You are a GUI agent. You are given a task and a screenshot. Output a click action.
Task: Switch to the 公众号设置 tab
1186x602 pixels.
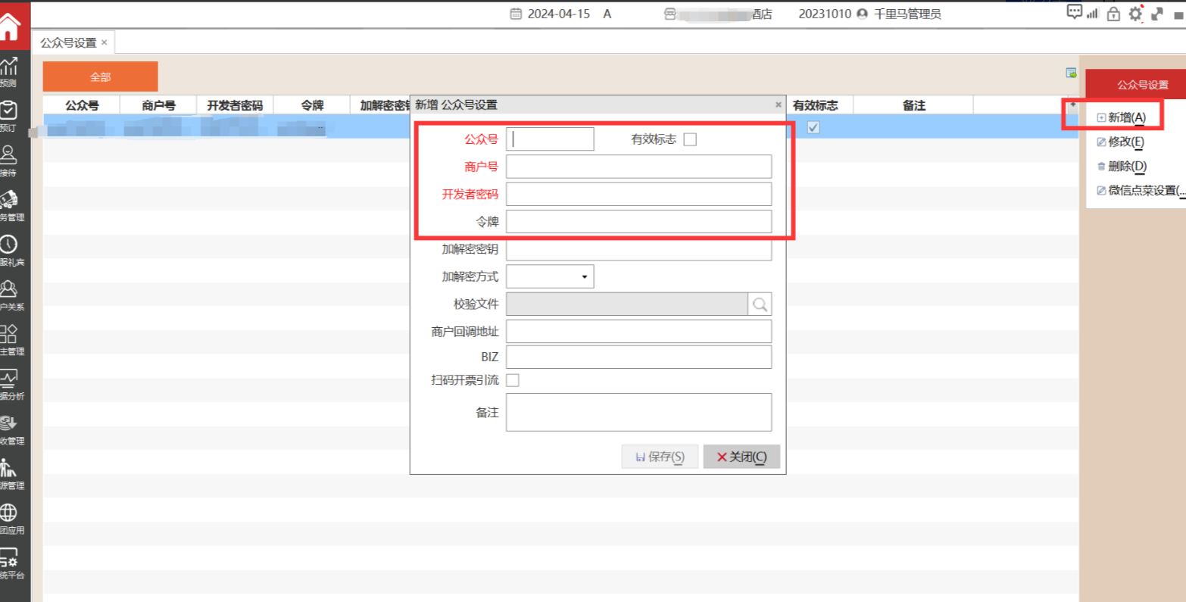pos(68,42)
